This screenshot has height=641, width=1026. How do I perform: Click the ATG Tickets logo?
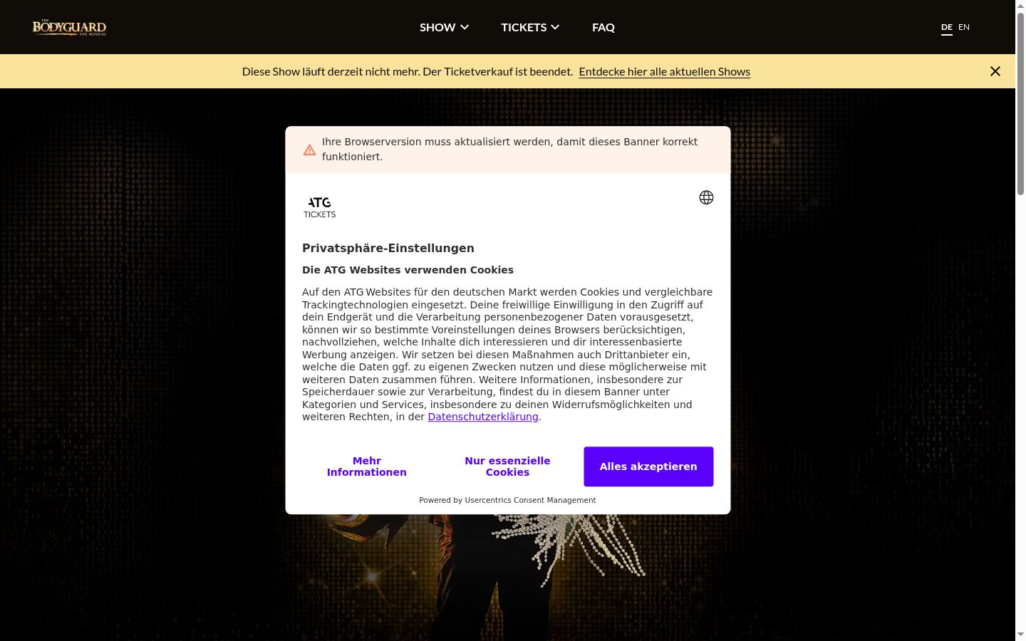(x=320, y=207)
